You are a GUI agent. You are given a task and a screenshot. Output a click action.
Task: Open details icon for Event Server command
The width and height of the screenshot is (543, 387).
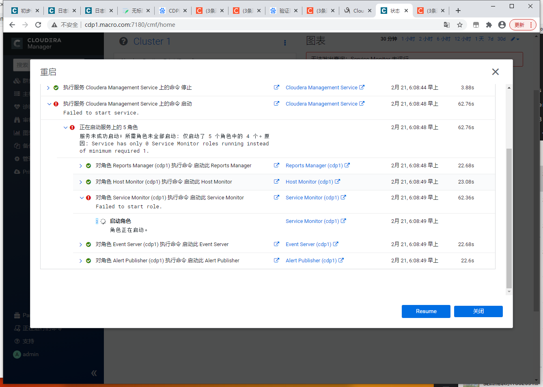[276, 244]
